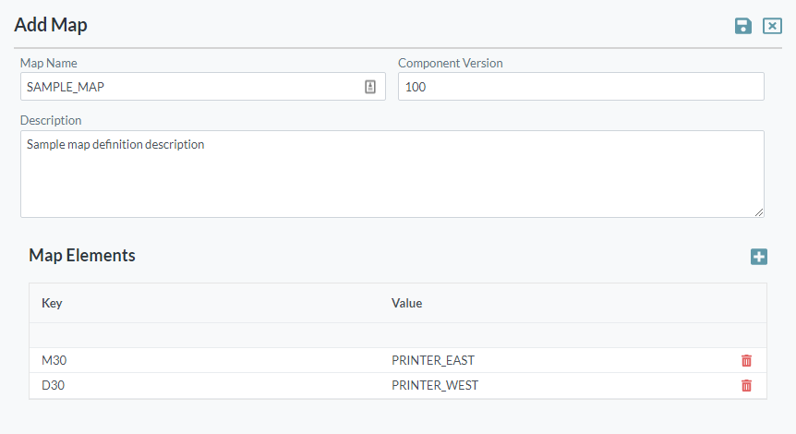Grab the Description resize handle
This screenshot has width=796, height=434.
pos(759,212)
